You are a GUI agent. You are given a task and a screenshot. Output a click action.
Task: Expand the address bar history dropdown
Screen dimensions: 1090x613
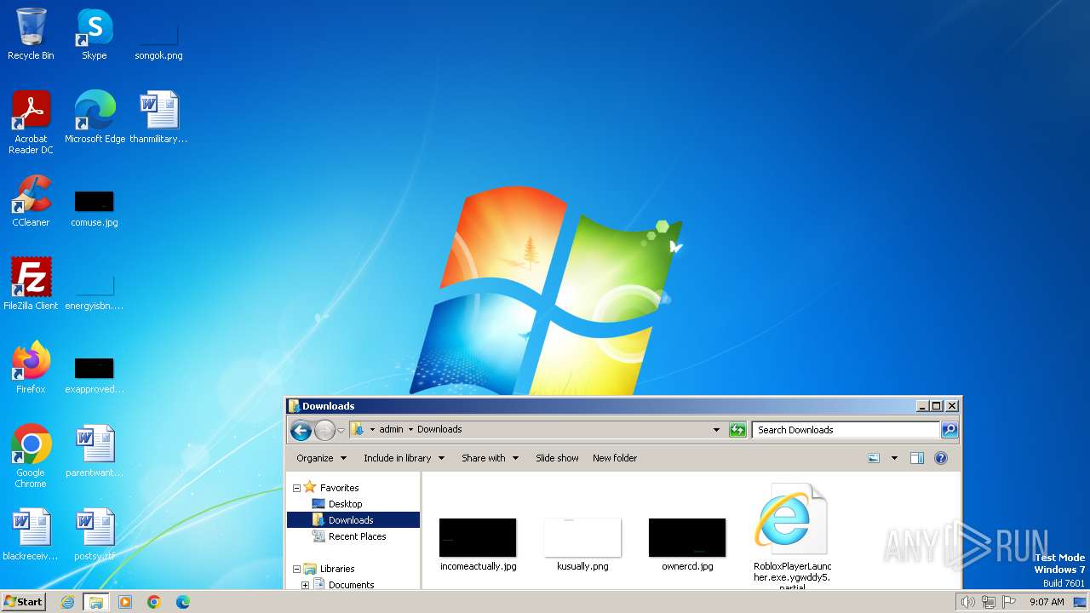pyautogui.click(x=716, y=430)
